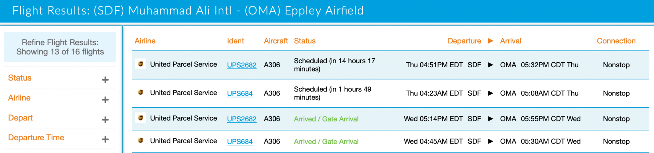The image size is (654, 153).
Task: Click UPS logo icon in first flight row
Action: [x=141, y=64]
